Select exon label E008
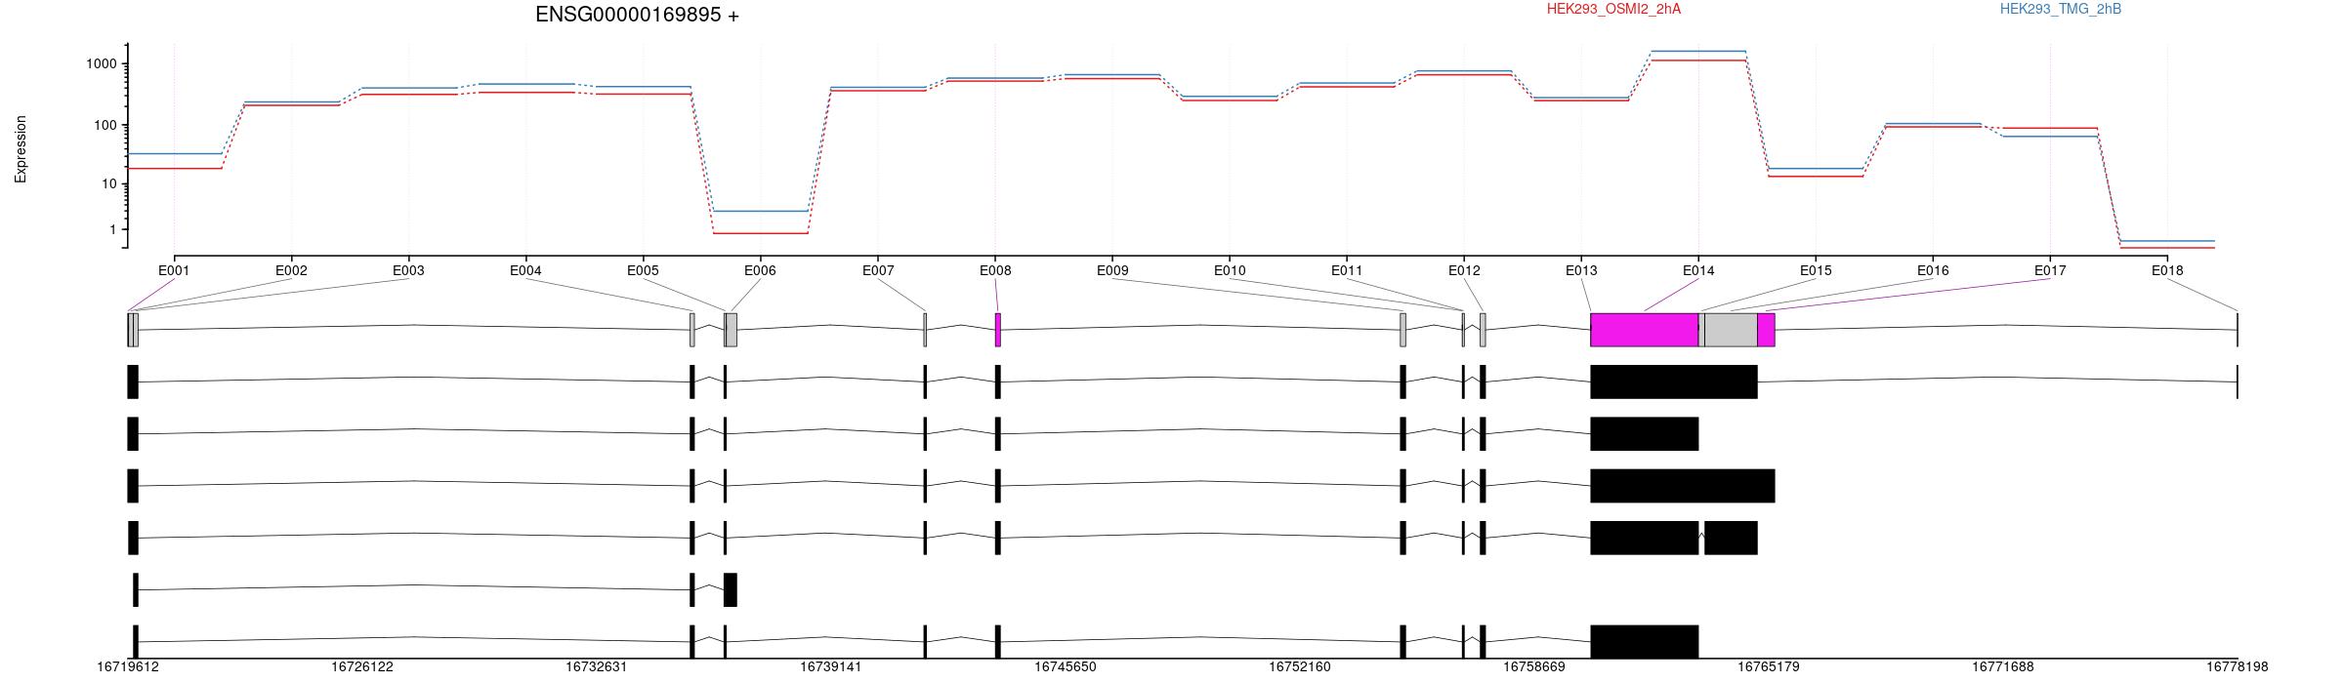The image size is (2344, 683). click(x=995, y=270)
